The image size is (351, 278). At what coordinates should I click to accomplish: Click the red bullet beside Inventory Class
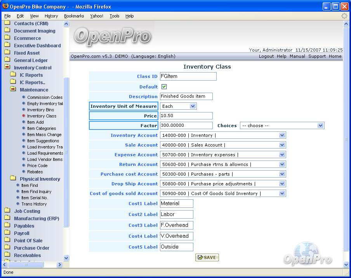(24, 116)
